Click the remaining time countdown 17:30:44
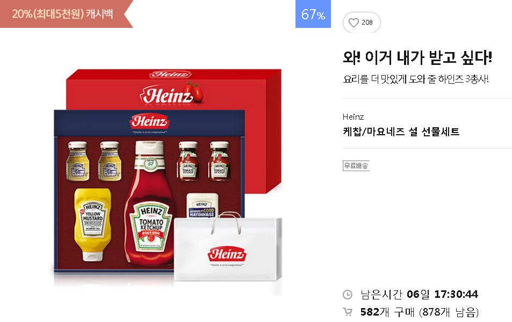Viewport: 512px width, 322px height. (x=456, y=294)
